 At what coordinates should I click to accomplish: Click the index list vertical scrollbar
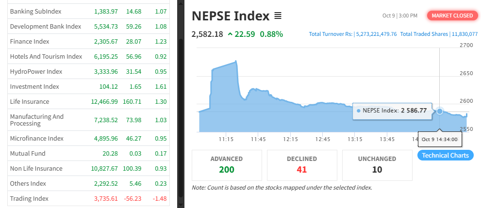click(x=181, y=116)
